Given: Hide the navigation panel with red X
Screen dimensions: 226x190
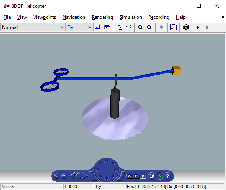Looking at the screenshot, I should [x=56, y=176].
